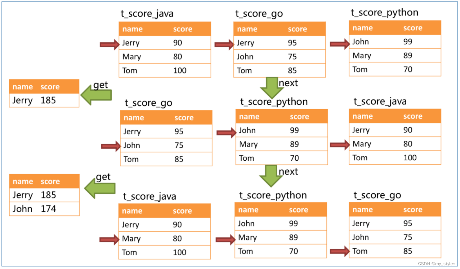Click Jerry in the single-row result table
This screenshot has height=269, width=460.
[23, 101]
